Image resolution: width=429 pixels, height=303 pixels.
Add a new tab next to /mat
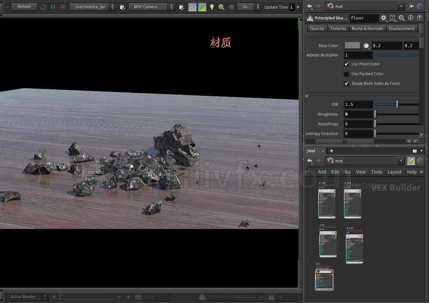[x=332, y=151]
